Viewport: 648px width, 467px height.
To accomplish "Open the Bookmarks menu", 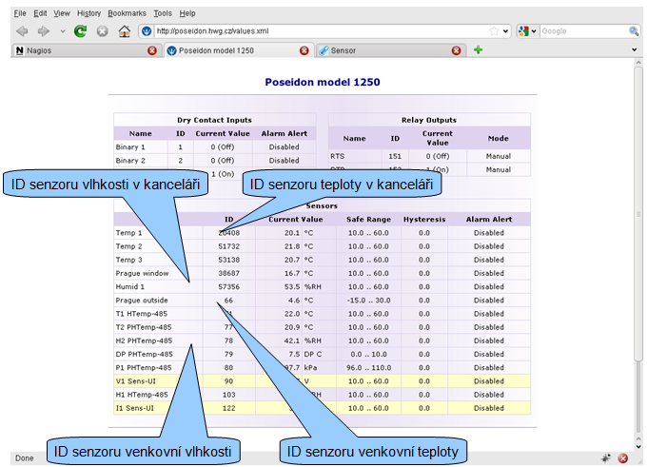I will tap(127, 13).
